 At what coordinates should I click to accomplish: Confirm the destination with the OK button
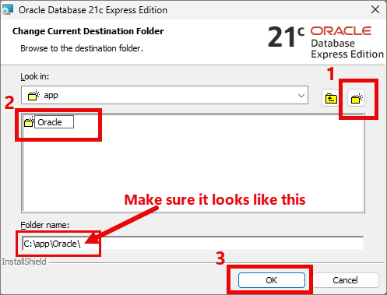pyautogui.click(x=272, y=280)
